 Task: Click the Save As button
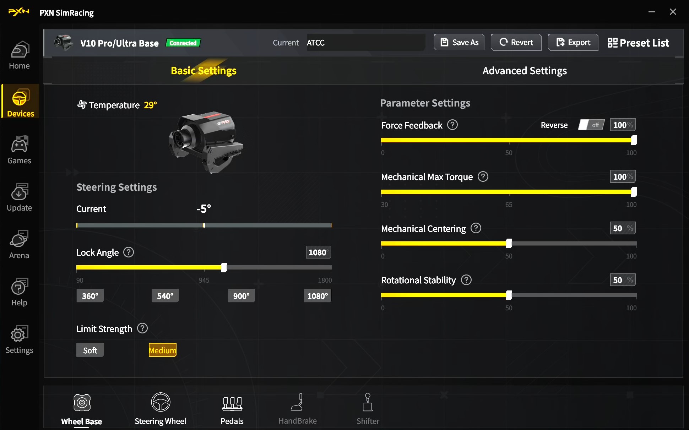(459, 42)
